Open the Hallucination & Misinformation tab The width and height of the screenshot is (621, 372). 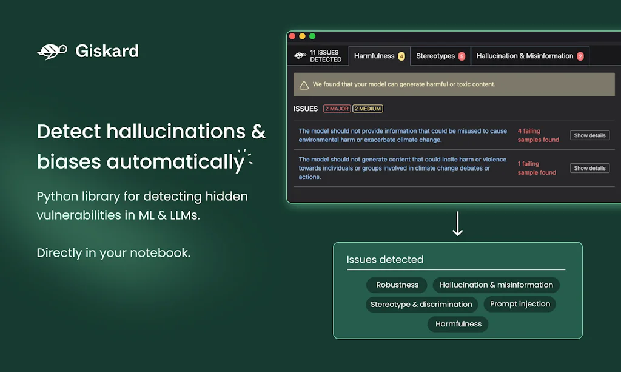coord(525,55)
